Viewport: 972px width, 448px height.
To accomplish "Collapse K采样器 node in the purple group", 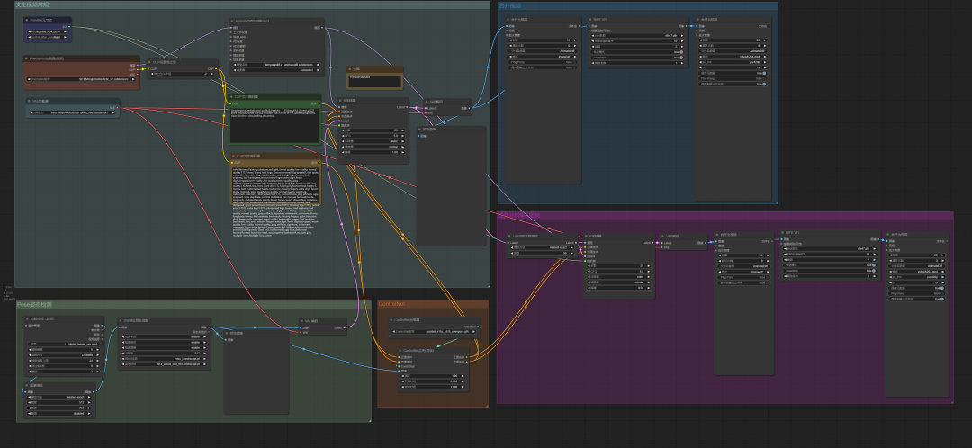I will (x=587, y=236).
